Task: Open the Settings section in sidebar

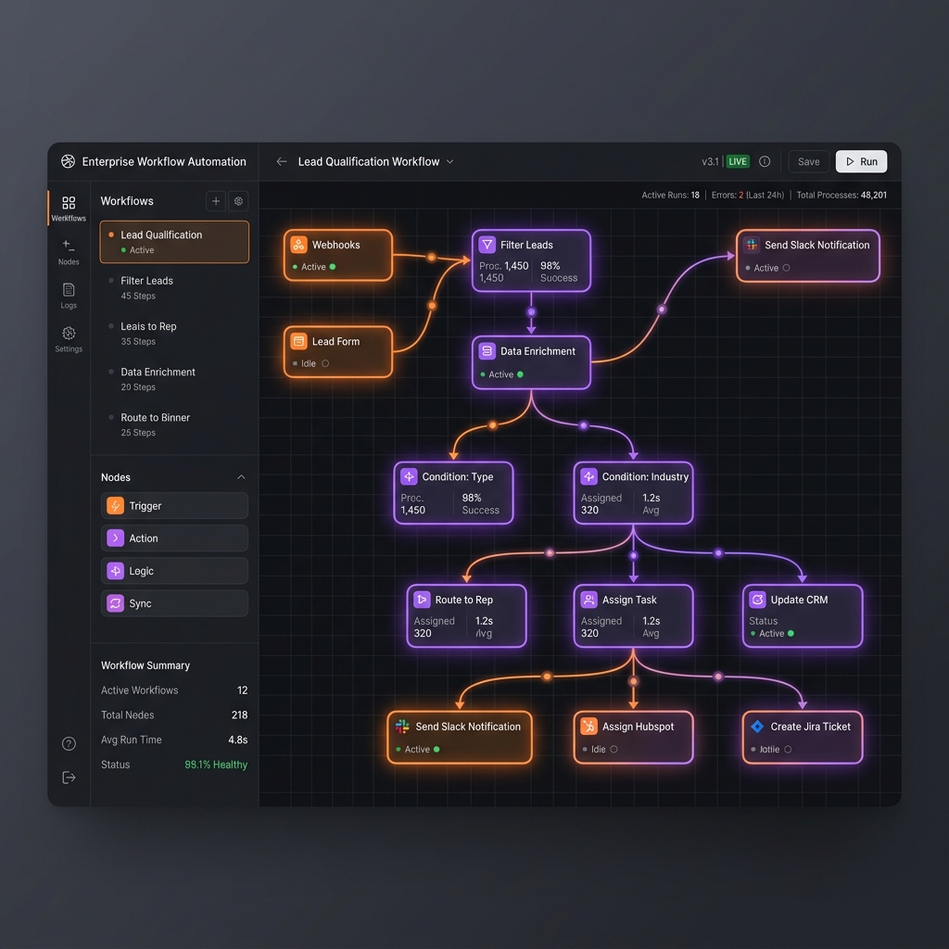Action: (x=69, y=339)
